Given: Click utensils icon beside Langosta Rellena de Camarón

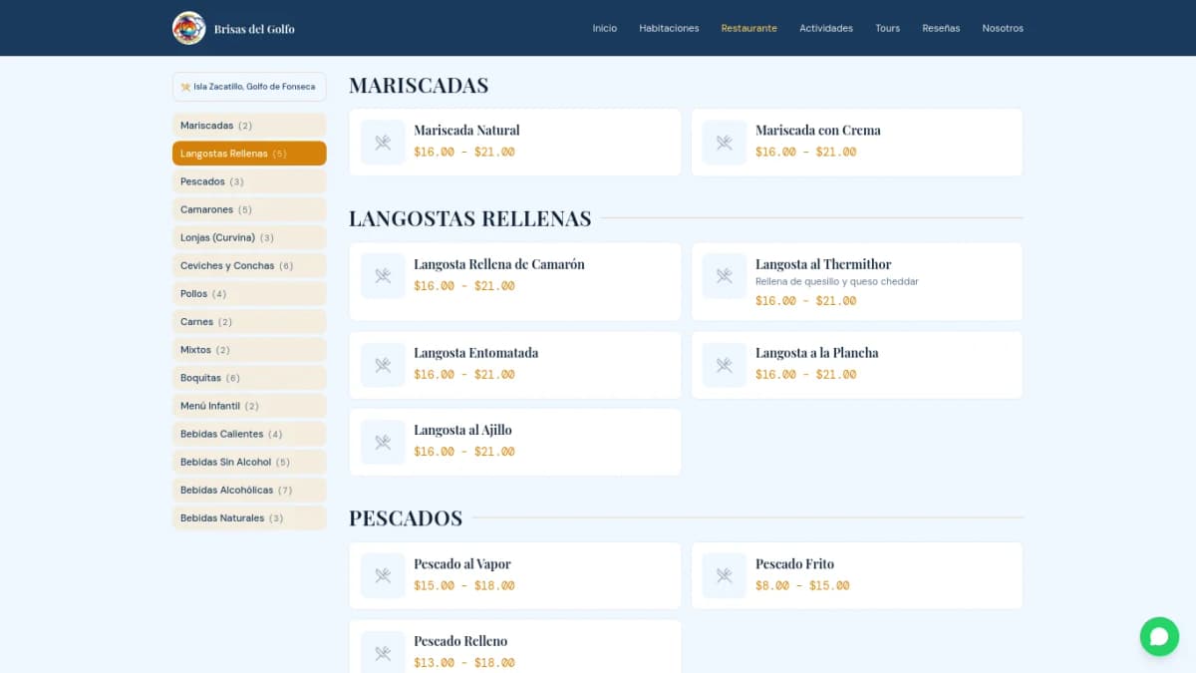Looking at the screenshot, I should click(383, 276).
